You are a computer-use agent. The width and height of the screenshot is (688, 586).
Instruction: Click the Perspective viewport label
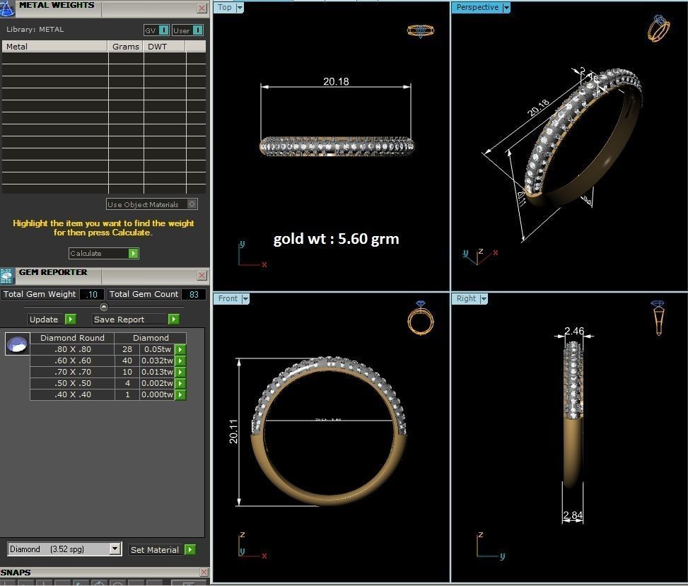[477, 8]
